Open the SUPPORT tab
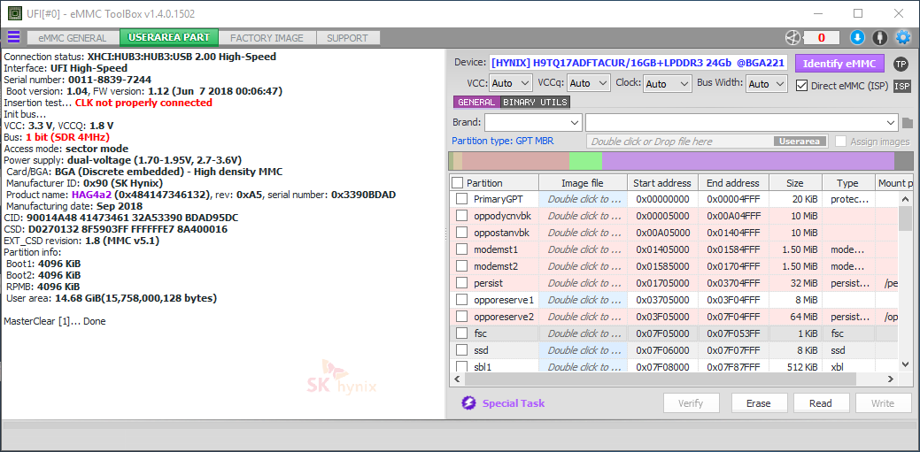920x452 pixels. click(x=347, y=38)
